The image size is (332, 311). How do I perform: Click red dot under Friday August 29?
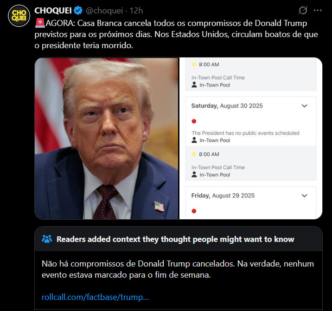(x=194, y=211)
